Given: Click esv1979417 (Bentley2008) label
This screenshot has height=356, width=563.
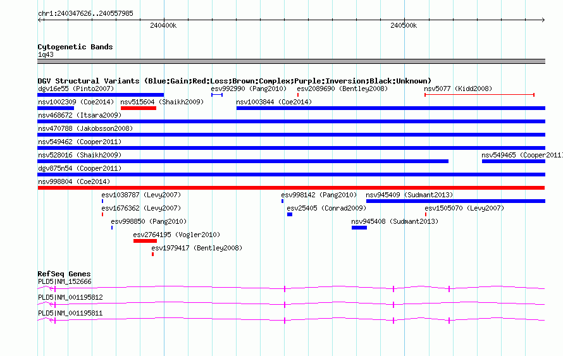Looking at the screenshot, I should pos(197,248).
